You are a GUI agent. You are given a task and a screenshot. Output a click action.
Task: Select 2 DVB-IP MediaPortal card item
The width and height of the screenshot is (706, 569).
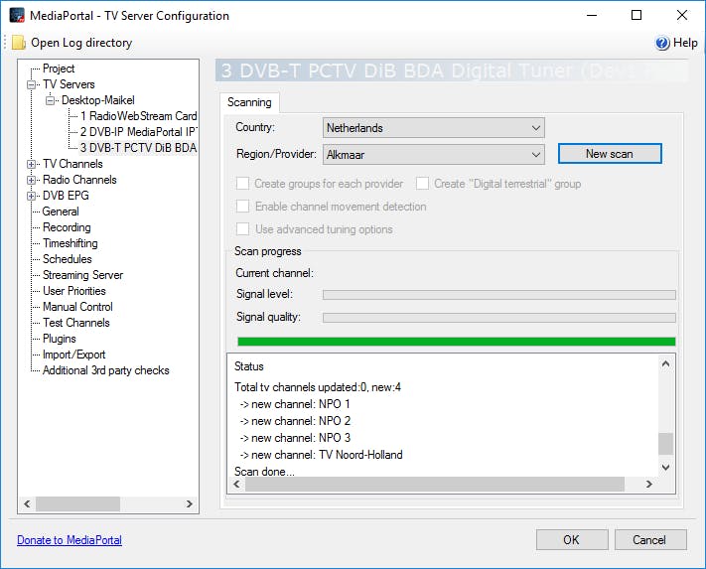(x=139, y=131)
